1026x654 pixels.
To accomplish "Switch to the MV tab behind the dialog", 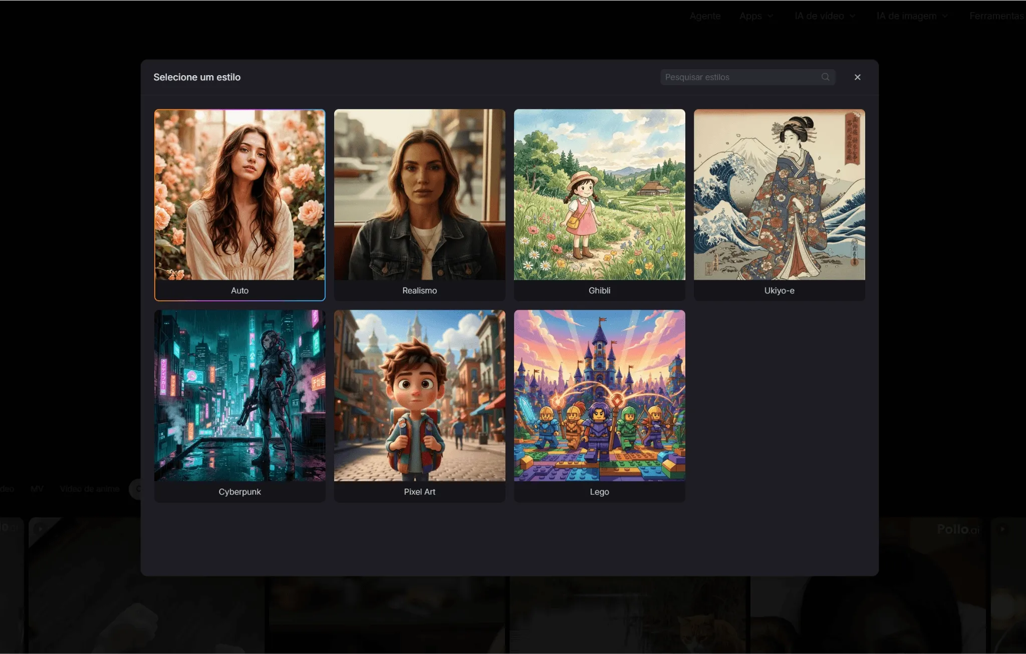I will tap(37, 489).
